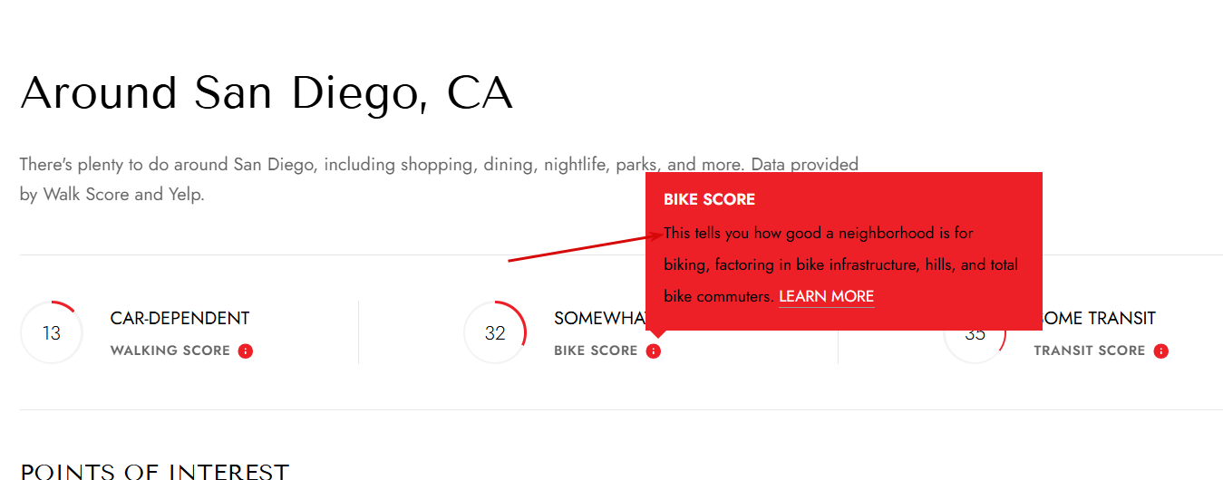The height and width of the screenshot is (480, 1223).
Task: Click the walking score circle showing 13
Action: 52,333
